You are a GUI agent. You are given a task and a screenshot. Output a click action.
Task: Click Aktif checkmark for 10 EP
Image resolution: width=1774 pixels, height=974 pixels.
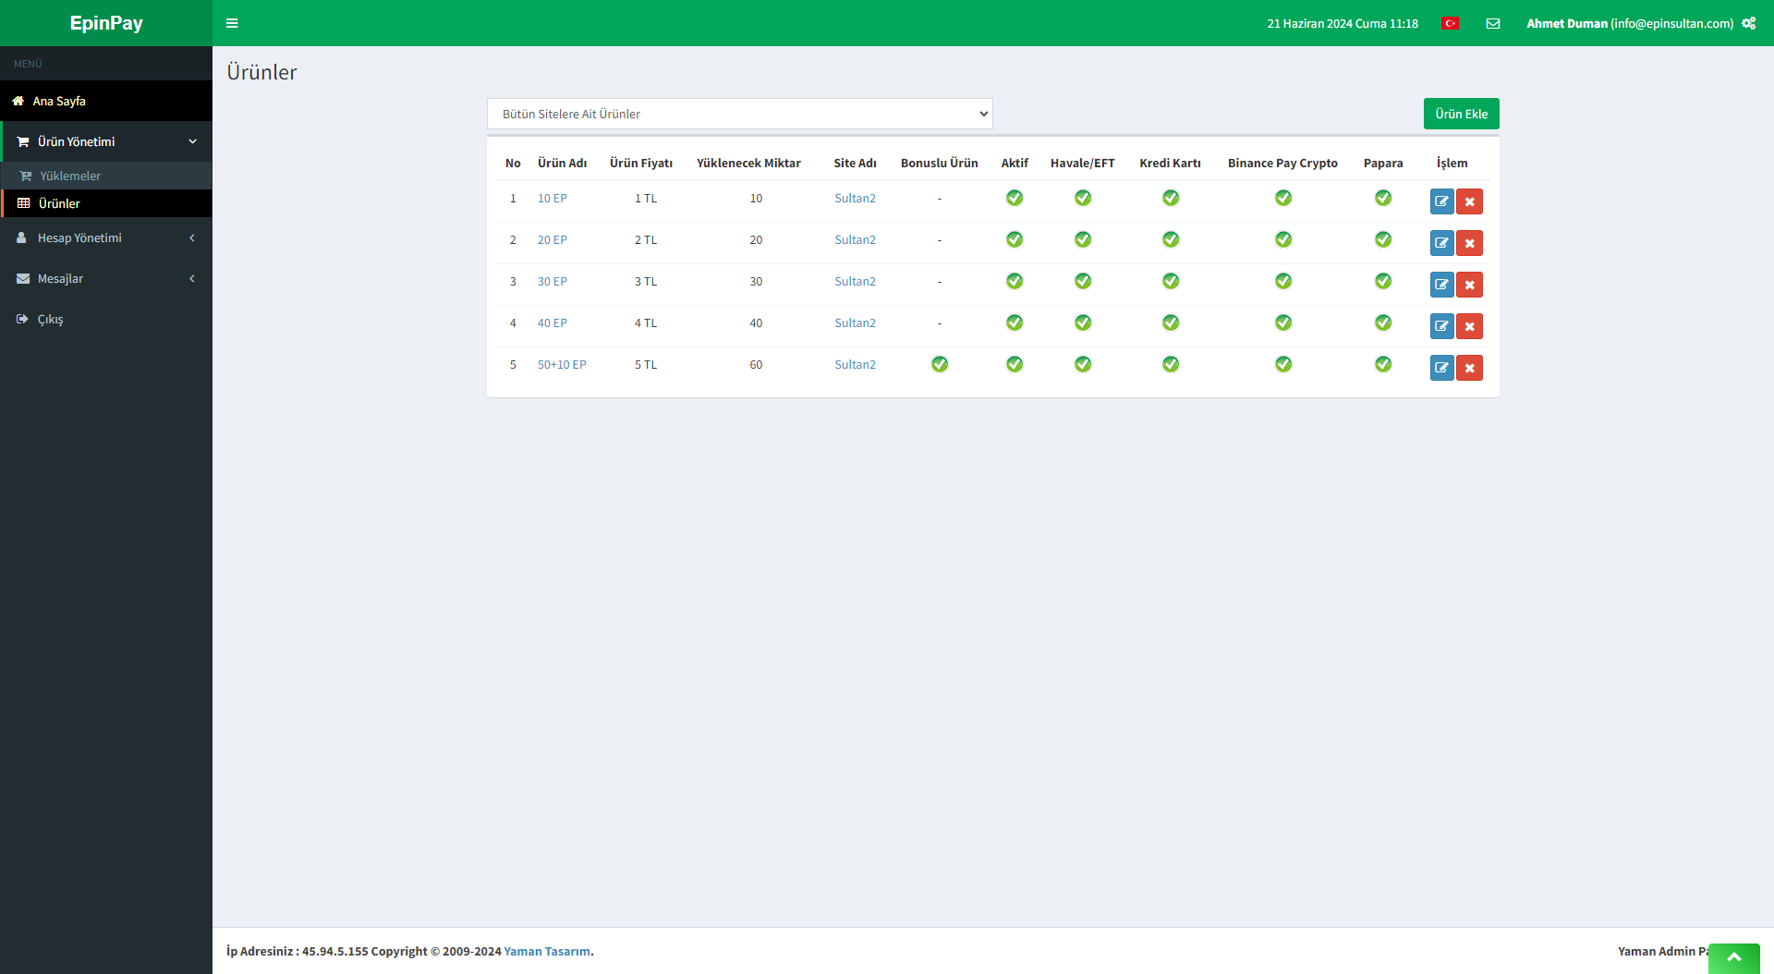pos(1015,198)
